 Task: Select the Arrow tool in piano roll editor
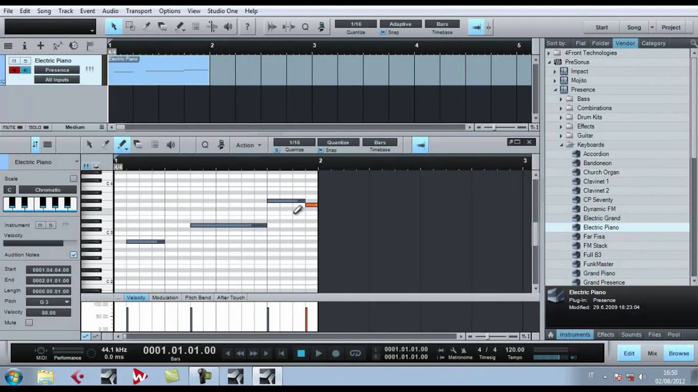[x=89, y=145]
